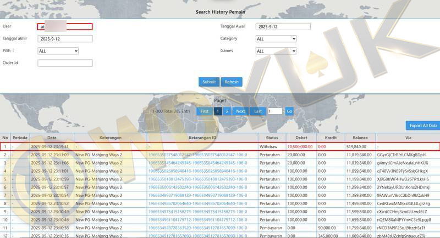Click the page number input box
The width and height of the screenshot is (440, 238).
tap(275, 111)
